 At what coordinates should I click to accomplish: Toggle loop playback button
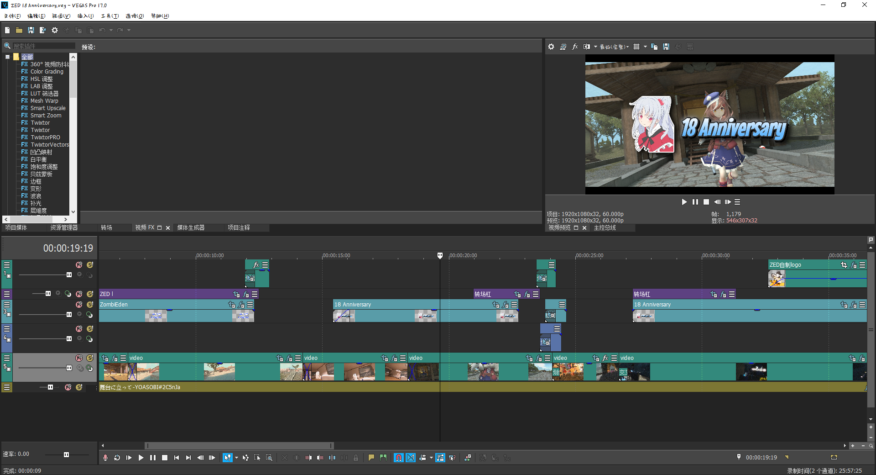(117, 458)
